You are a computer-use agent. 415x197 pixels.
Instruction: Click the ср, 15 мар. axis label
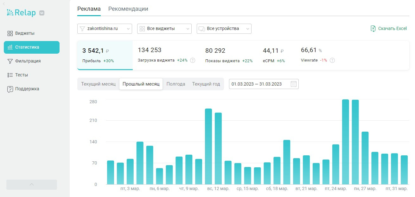tap(247, 189)
